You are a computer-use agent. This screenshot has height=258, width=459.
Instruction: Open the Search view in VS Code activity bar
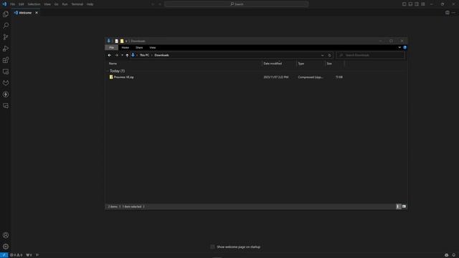click(x=6, y=26)
